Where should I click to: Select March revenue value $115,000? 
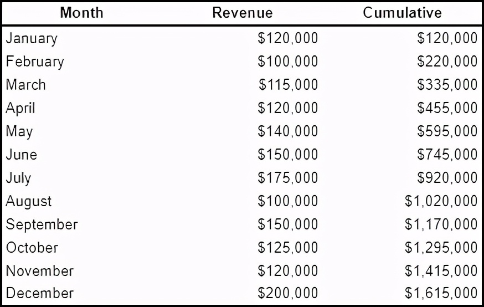point(289,85)
